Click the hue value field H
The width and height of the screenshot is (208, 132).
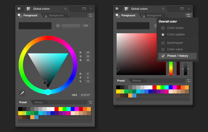[x=88, y=74]
